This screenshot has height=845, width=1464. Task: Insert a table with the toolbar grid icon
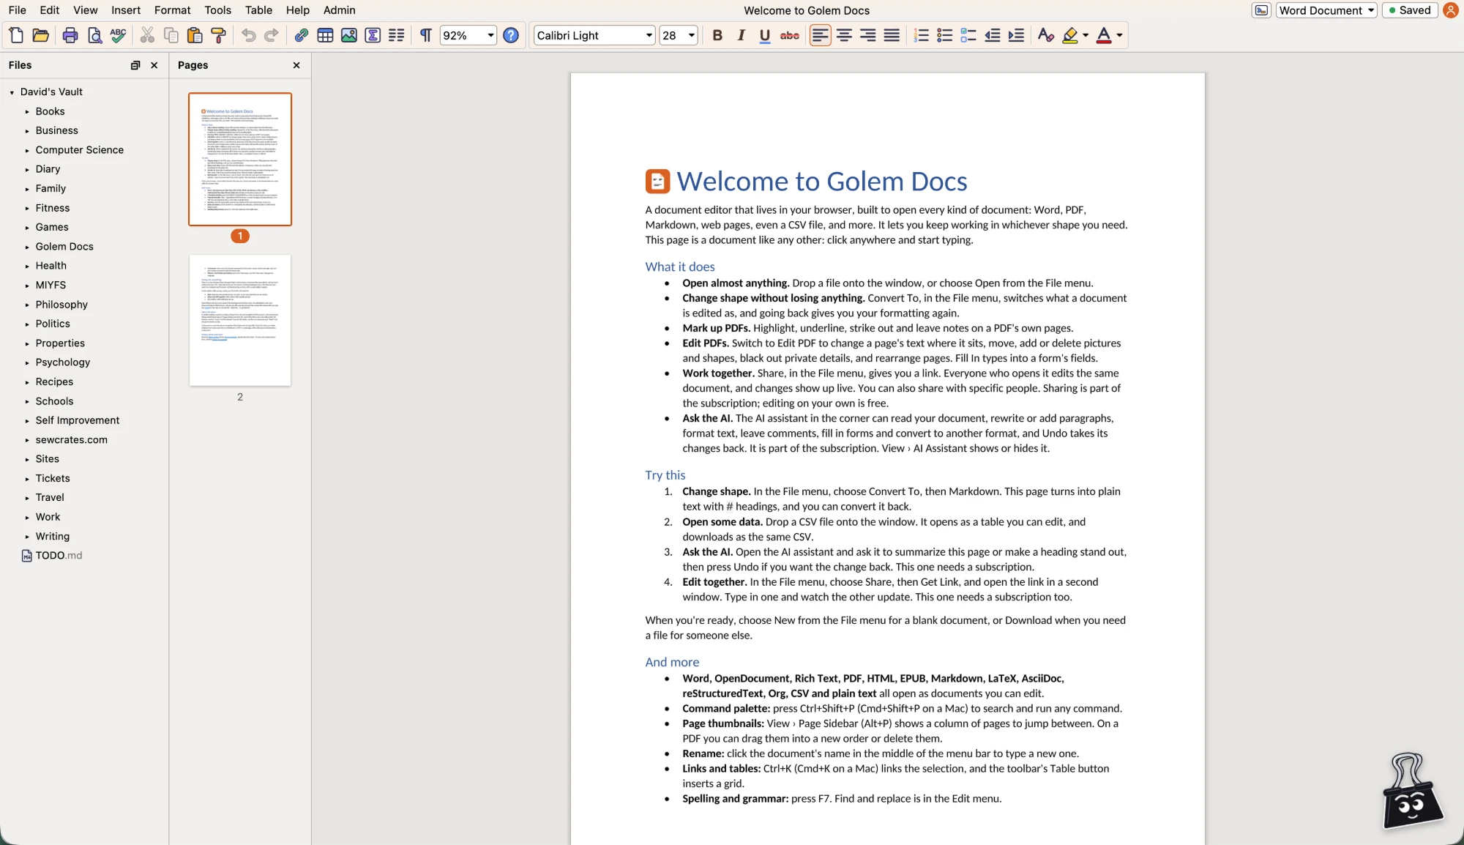click(x=325, y=35)
